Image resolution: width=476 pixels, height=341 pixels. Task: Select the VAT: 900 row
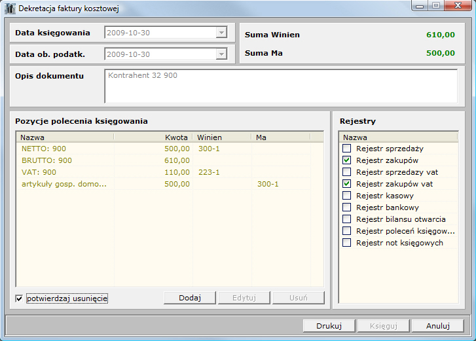pos(164,172)
